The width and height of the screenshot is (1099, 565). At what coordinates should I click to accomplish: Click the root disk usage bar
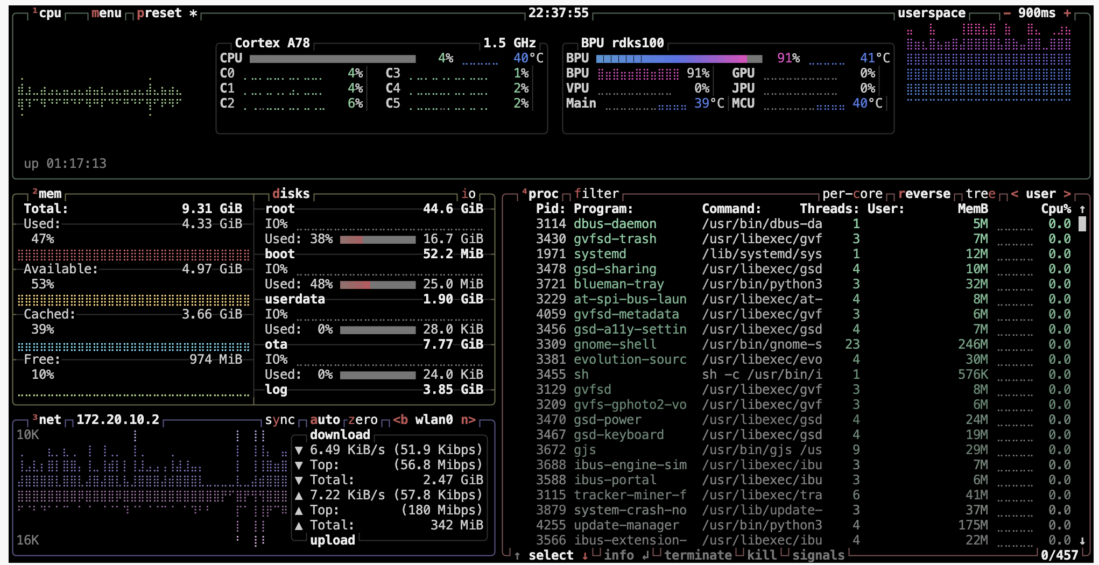tap(378, 239)
